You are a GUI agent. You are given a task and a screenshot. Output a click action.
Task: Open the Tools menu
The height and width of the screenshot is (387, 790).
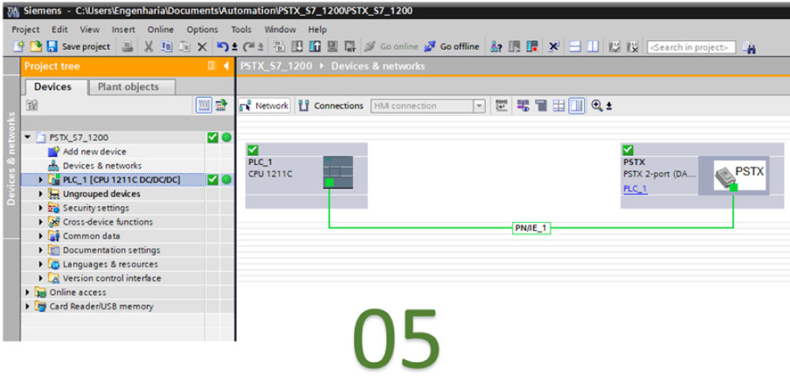pyautogui.click(x=241, y=29)
